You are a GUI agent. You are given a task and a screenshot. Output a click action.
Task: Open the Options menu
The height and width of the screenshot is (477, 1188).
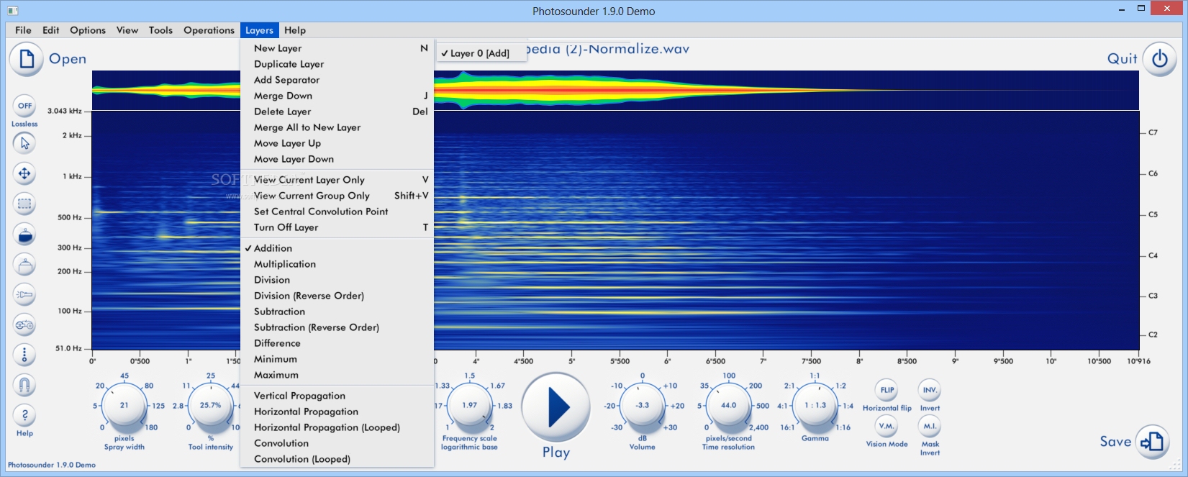pos(88,30)
